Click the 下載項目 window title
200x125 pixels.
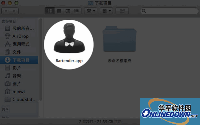click(x=103, y=3)
